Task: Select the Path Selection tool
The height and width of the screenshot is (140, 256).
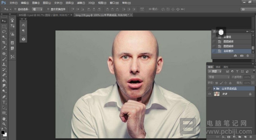Action: click(x=4, y=108)
